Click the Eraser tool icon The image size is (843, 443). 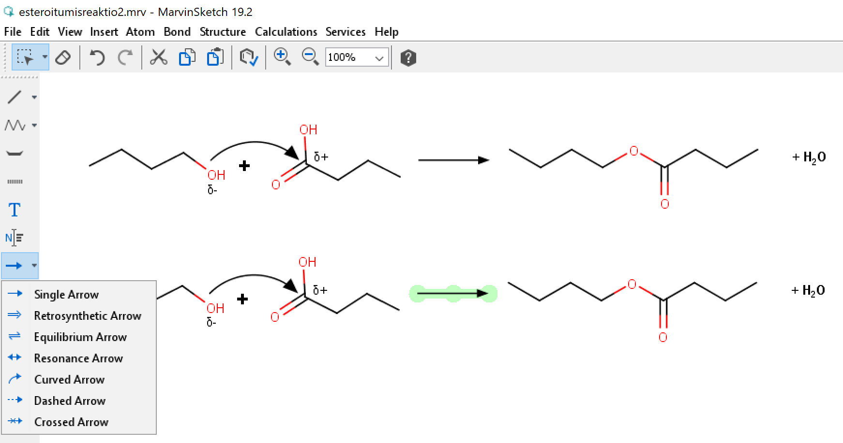coord(63,58)
